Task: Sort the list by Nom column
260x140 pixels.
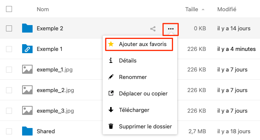Action: 43,9
